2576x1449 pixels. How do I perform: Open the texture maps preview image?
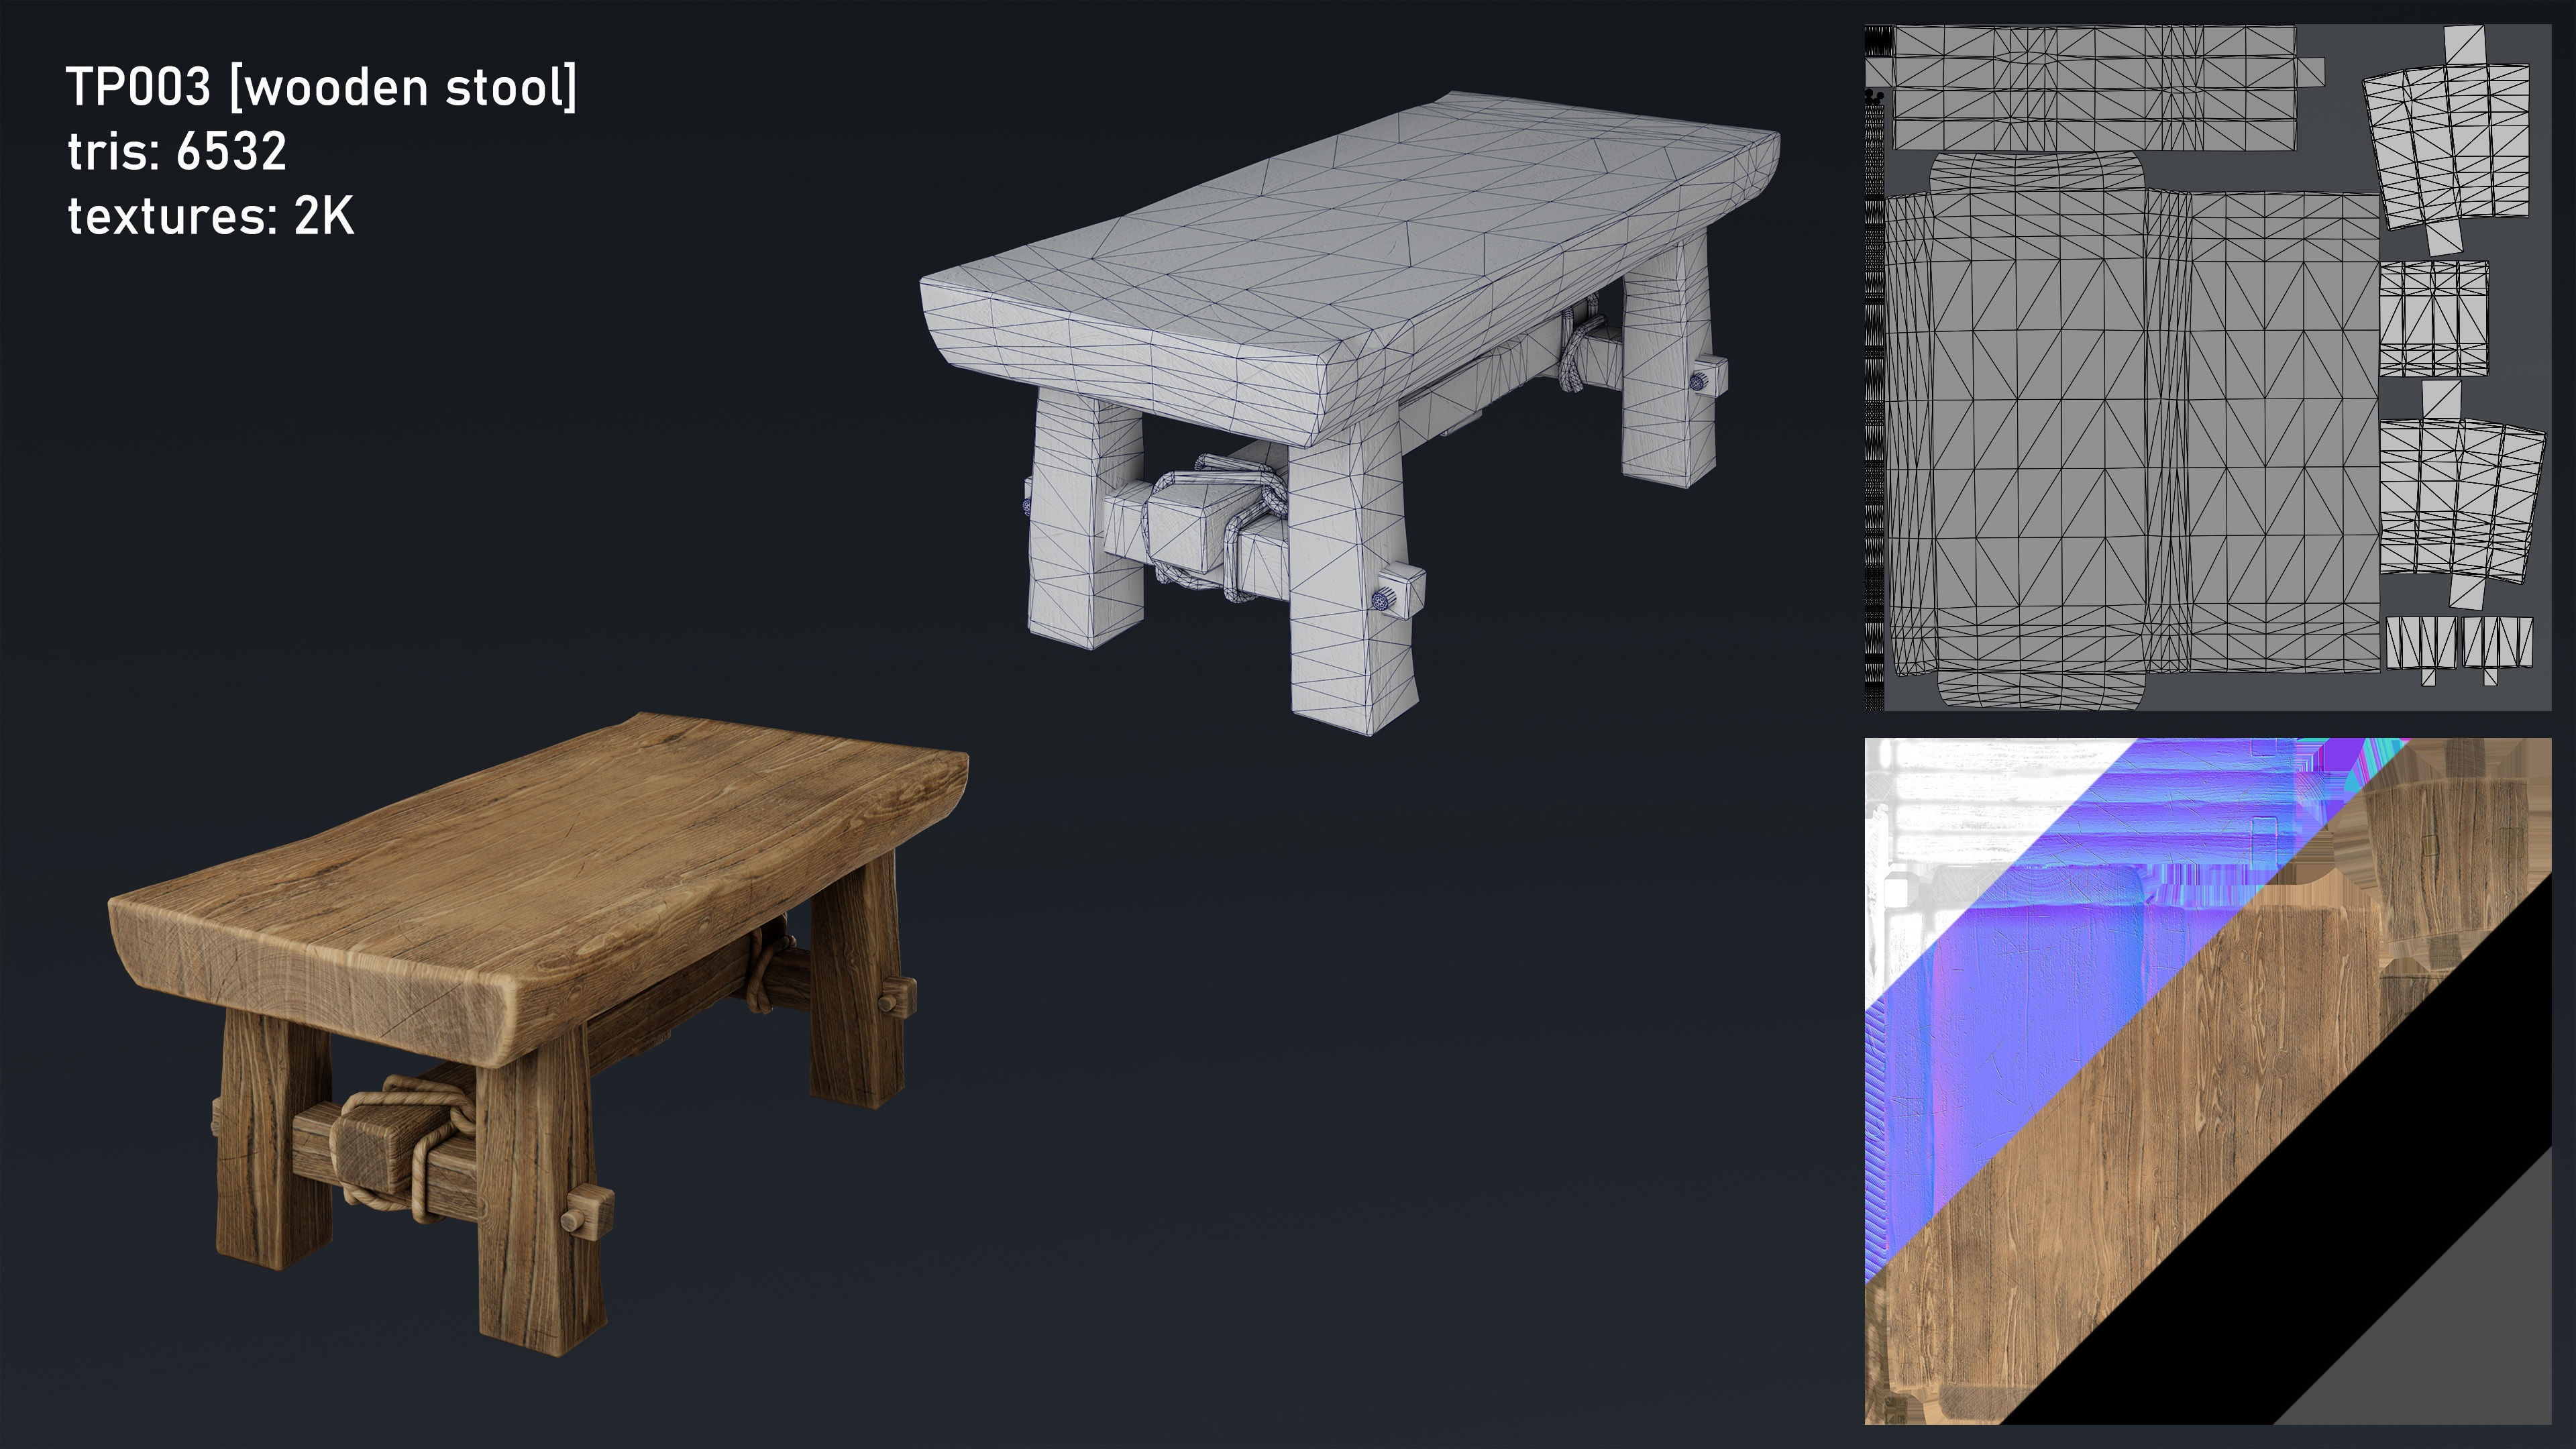coord(2208,1081)
